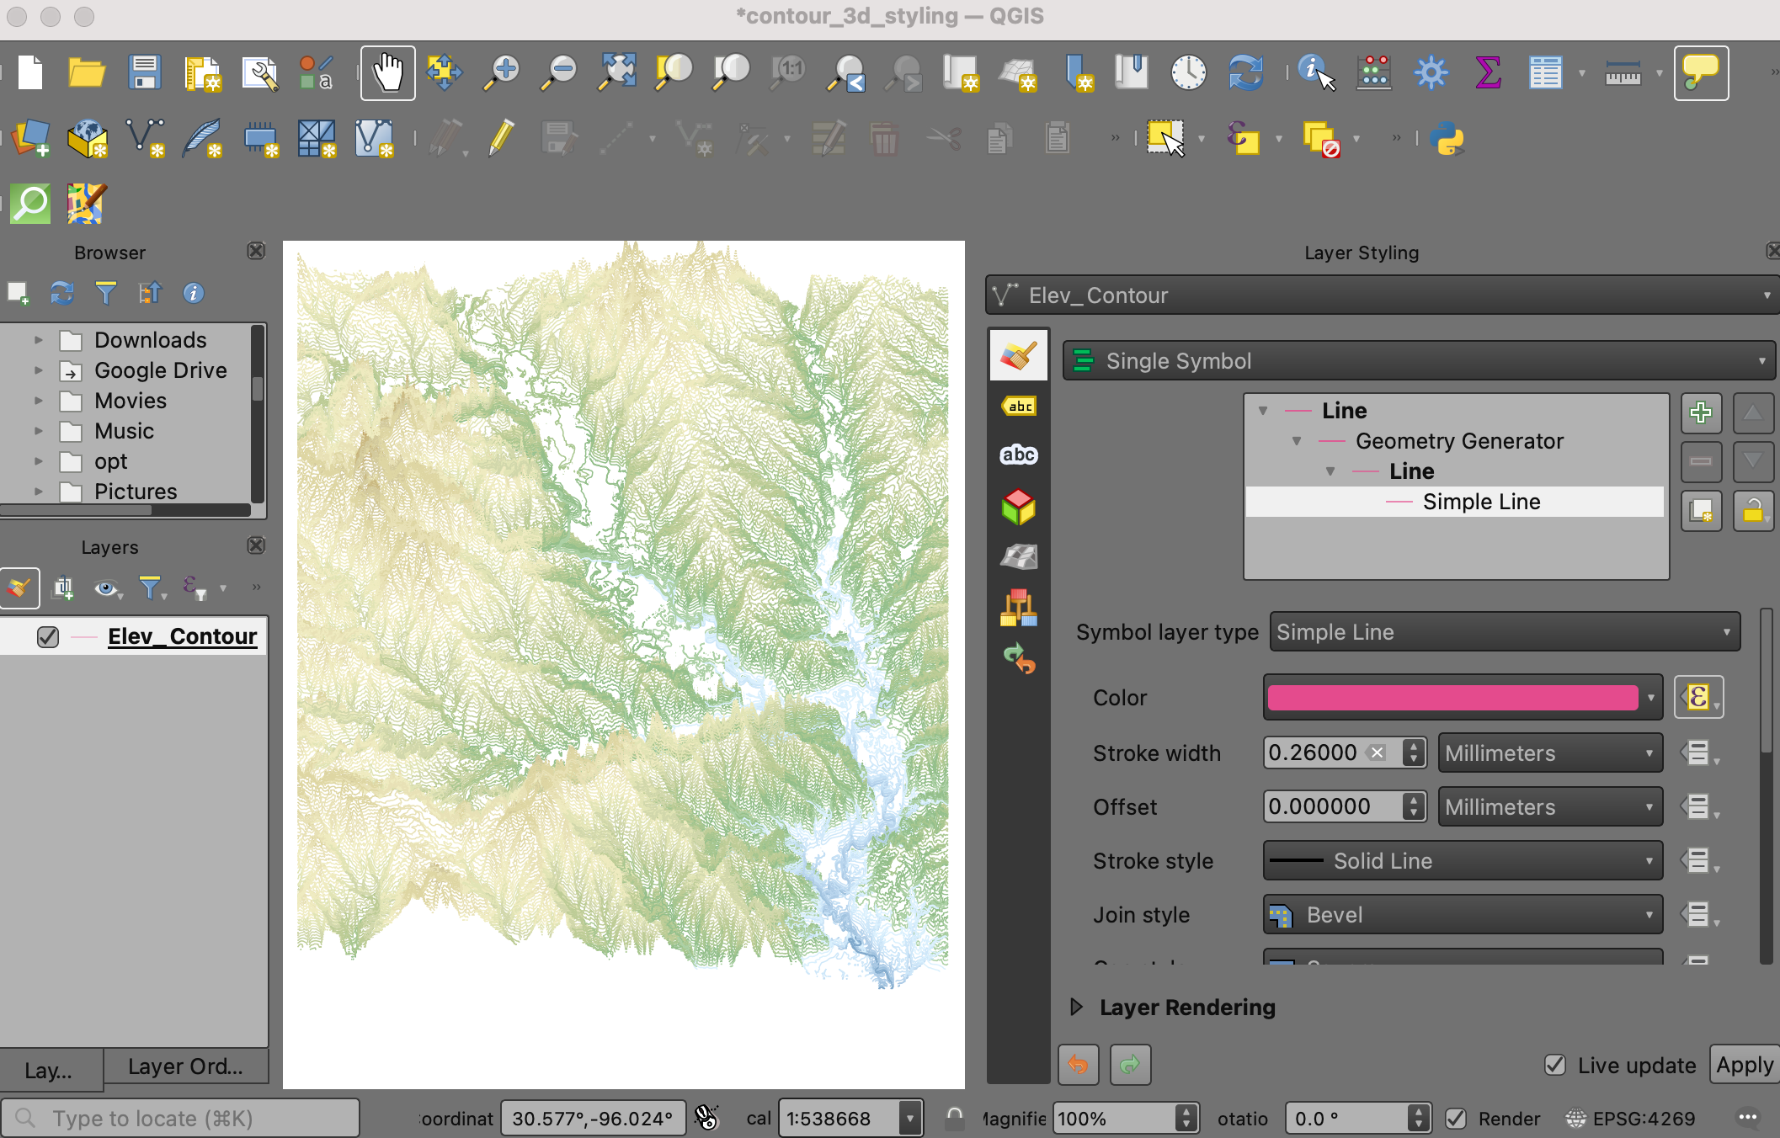This screenshot has height=1138, width=1780.
Task: Disable the Live update checkbox
Action: click(x=1555, y=1065)
